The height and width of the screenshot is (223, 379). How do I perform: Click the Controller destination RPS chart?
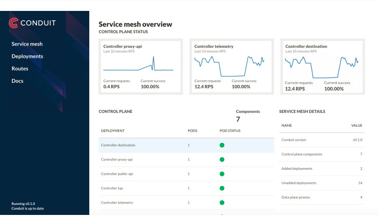pos(320,65)
